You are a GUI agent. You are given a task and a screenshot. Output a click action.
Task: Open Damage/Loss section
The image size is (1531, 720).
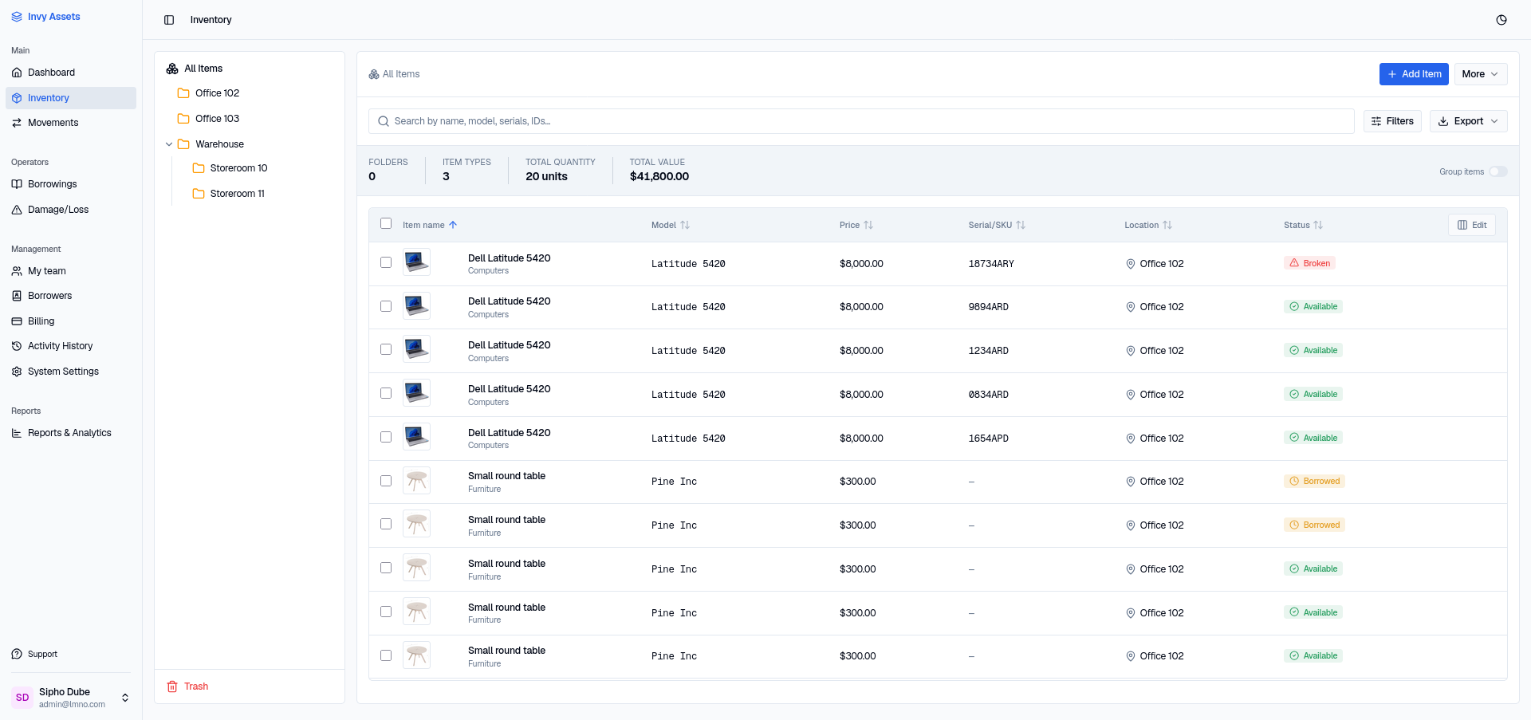(71, 210)
